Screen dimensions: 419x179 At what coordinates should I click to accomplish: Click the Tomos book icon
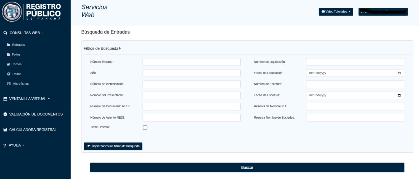click(9, 64)
